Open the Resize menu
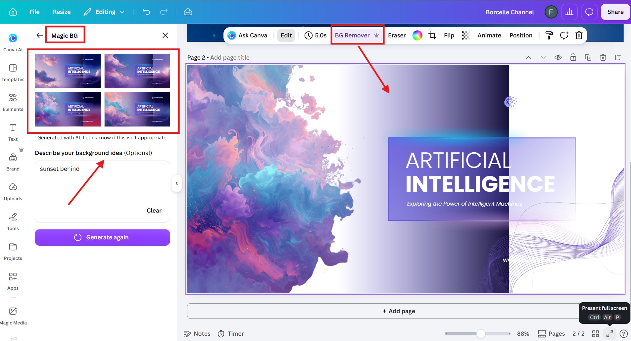Viewport: 631px width, 341px height. point(62,12)
